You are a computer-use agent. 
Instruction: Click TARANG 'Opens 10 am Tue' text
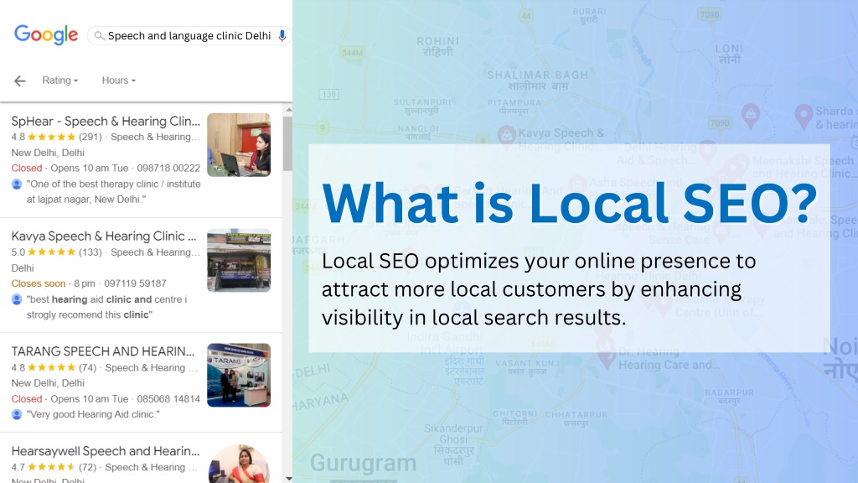[x=89, y=398]
